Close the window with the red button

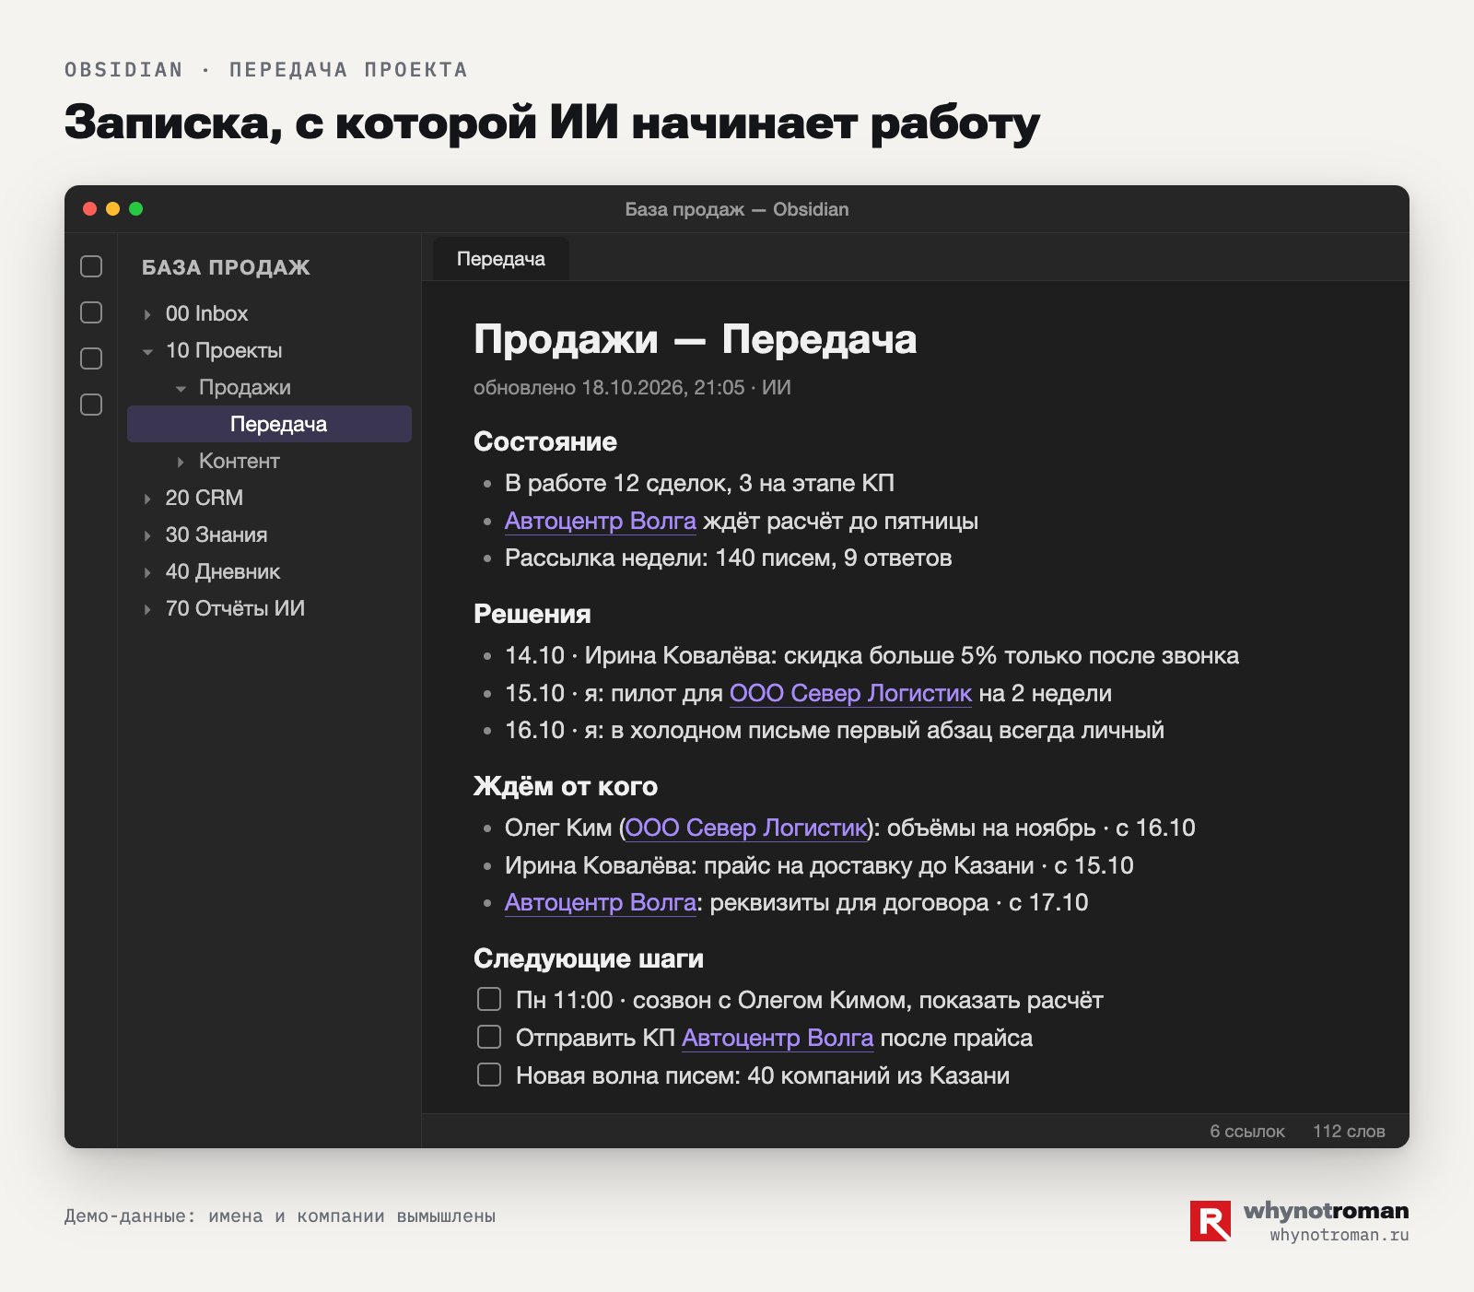[x=89, y=209]
